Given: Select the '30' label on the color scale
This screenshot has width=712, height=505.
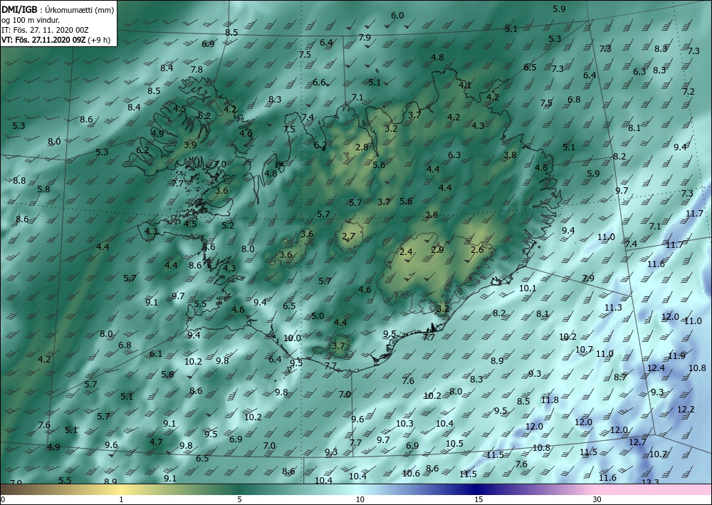Looking at the screenshot, I should tap(597, 499).
